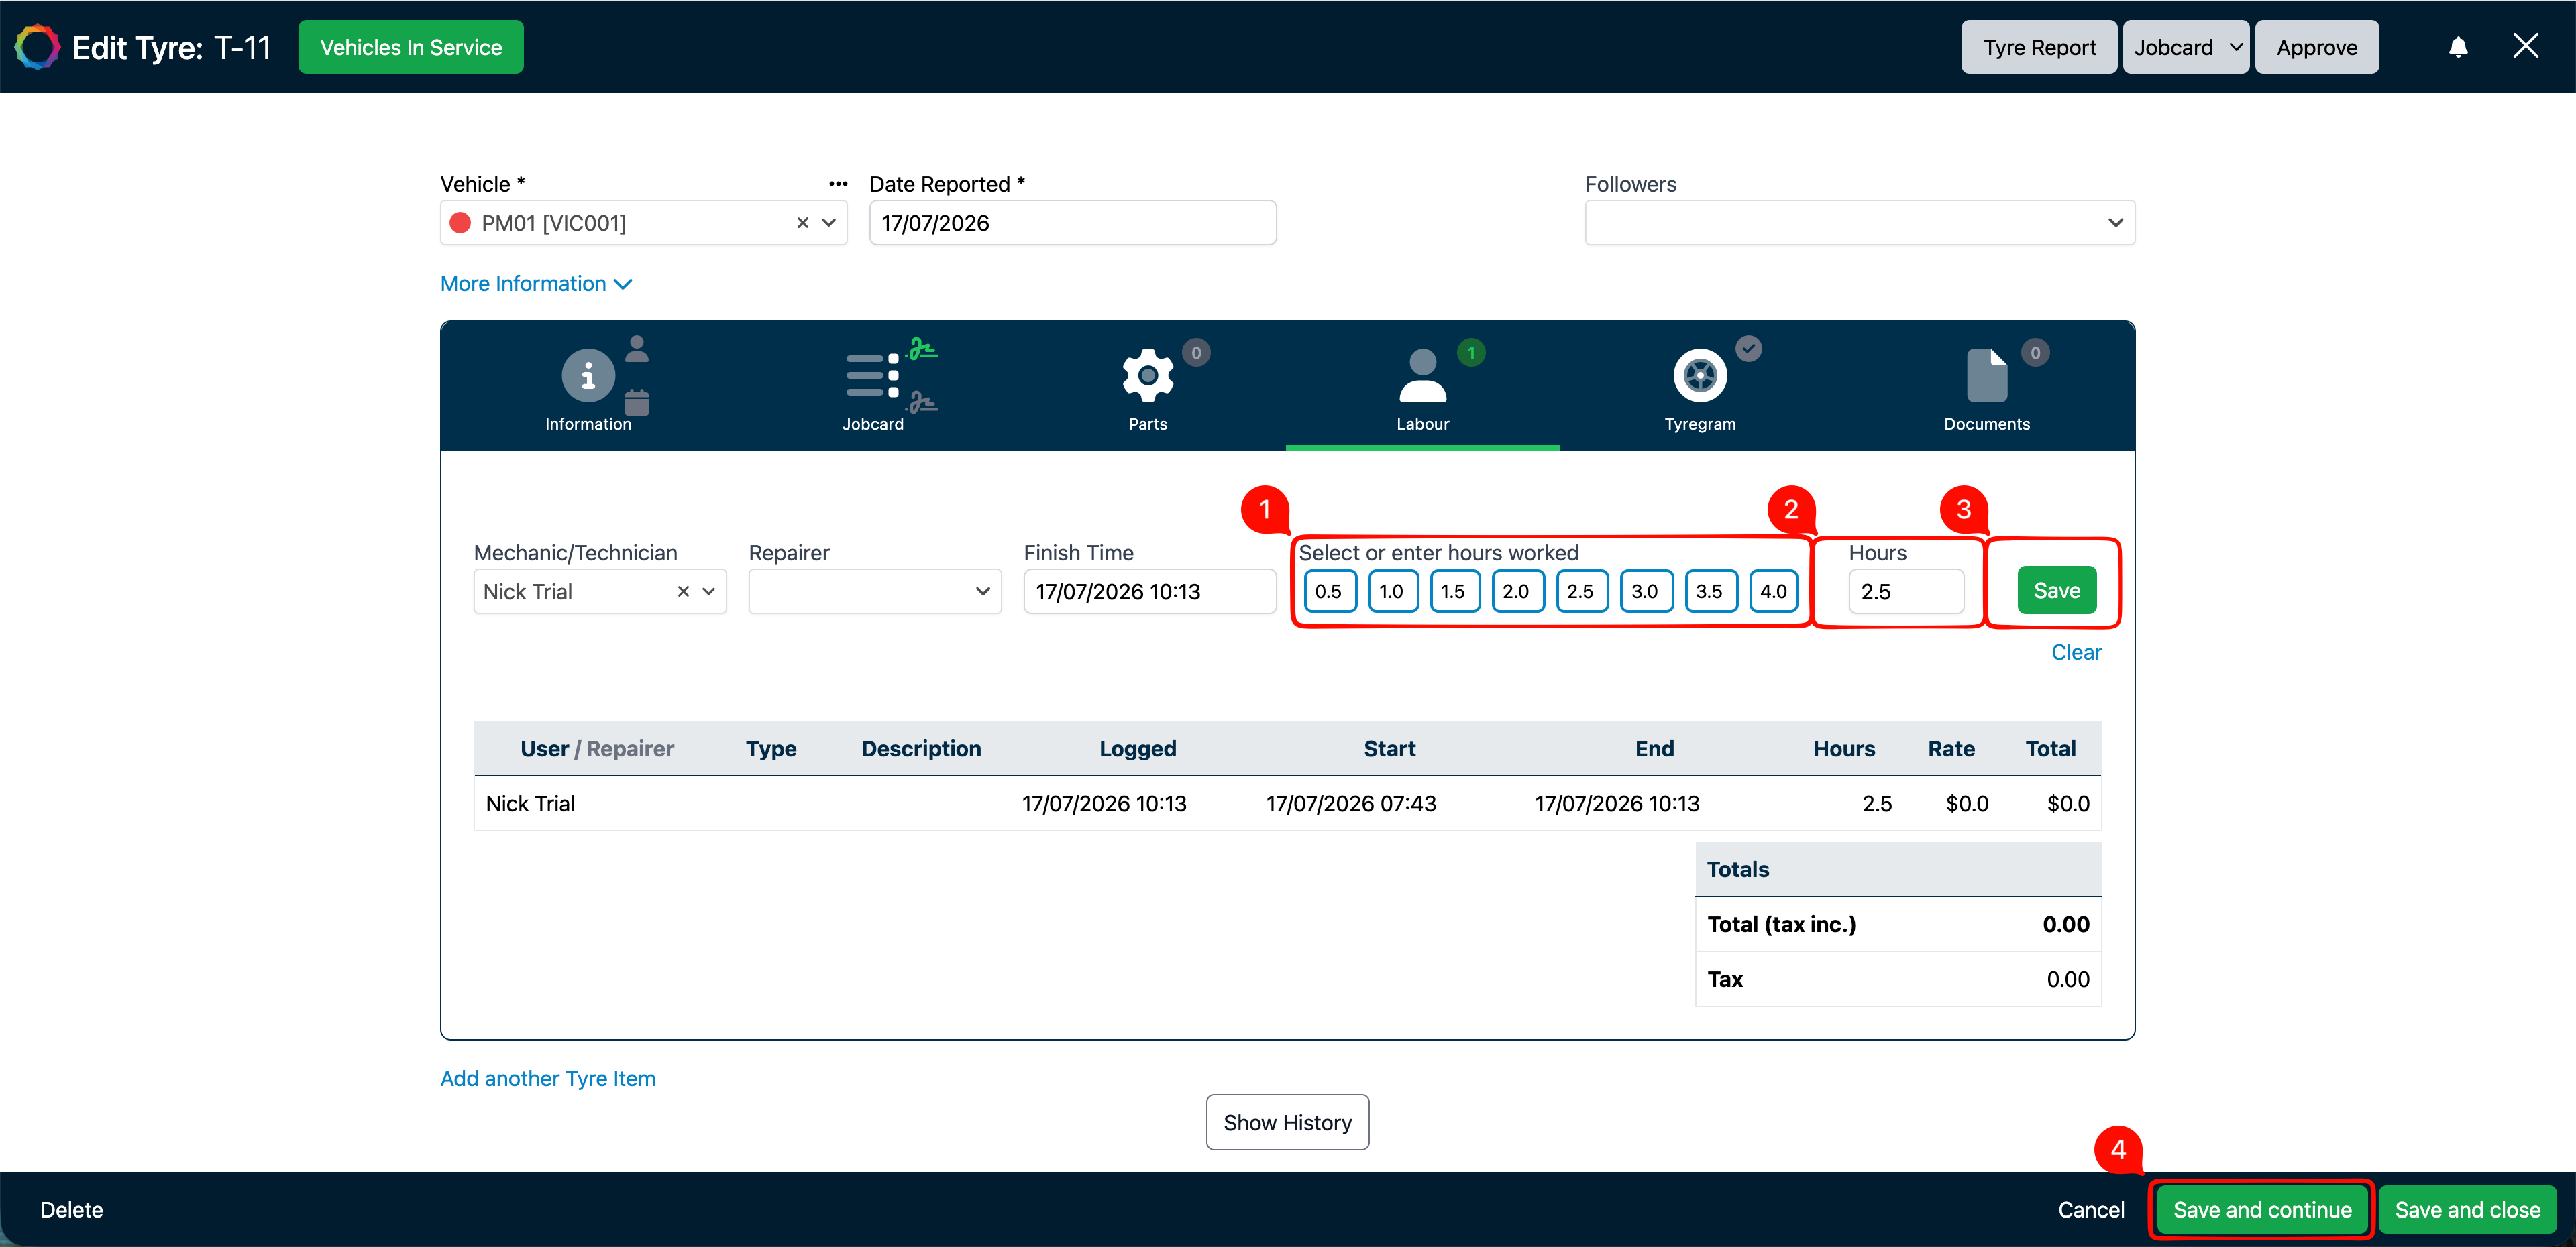
Task: Switch to the Parts tab label
Action: tap(1147, 424)
